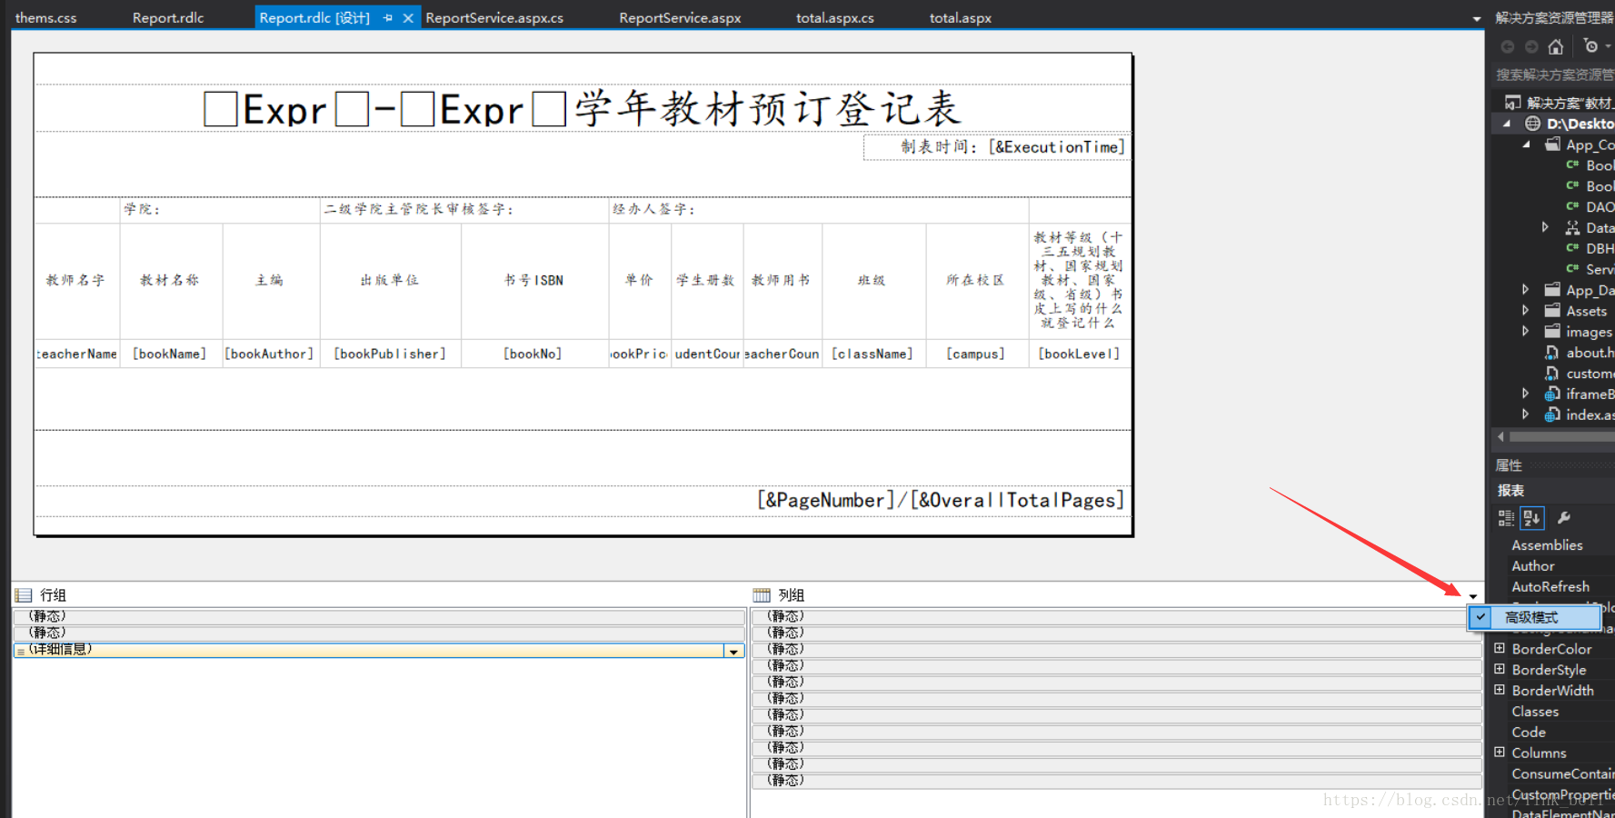Image resolution: width=1615 pixels, height=818 pixels.
Task: Close the Report.rdlc design tab
Action: 408,18
